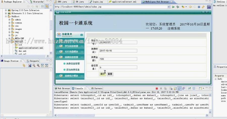Image resolution: width=227 pixels, height=119 pixels.
Task: Run the page with the green Go arrow
Action: pos(173,7)
